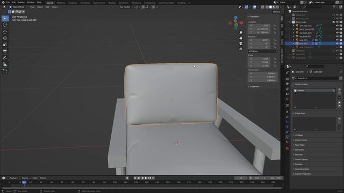Toggle final_model collection exclude checkbox
Viewport: 344px width, 193px height.
coord(333,22)
